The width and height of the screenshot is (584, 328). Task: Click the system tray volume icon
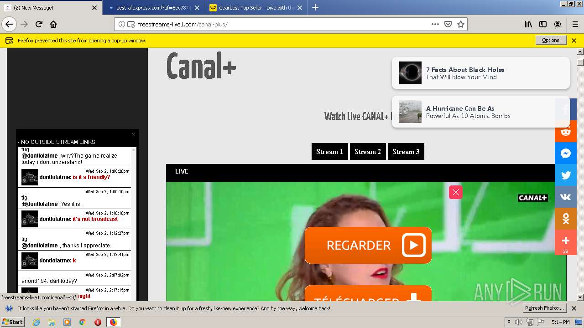point(519,322)
